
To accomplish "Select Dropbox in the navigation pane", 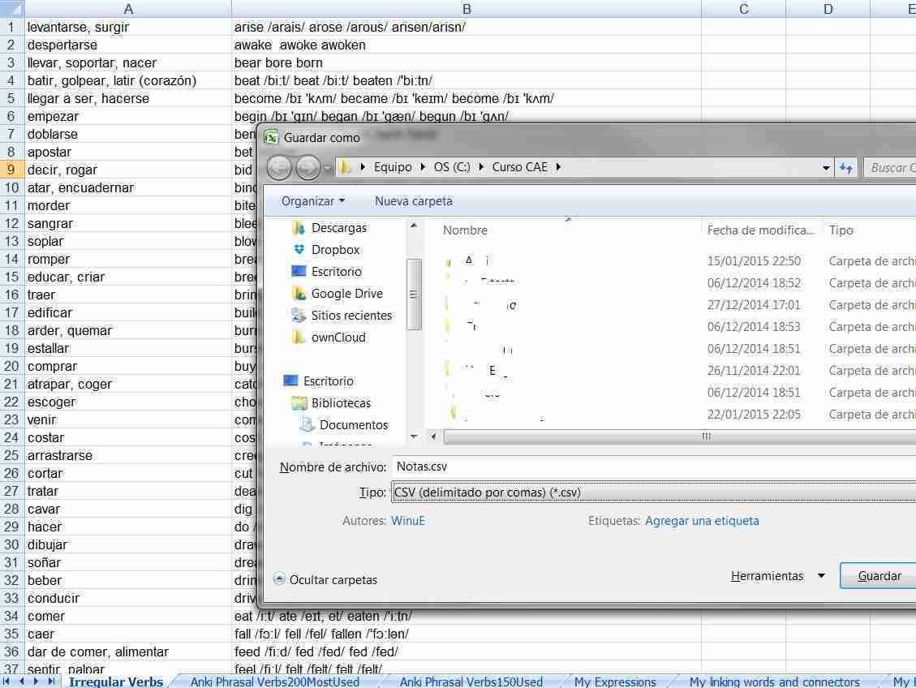I will (335, 250).
